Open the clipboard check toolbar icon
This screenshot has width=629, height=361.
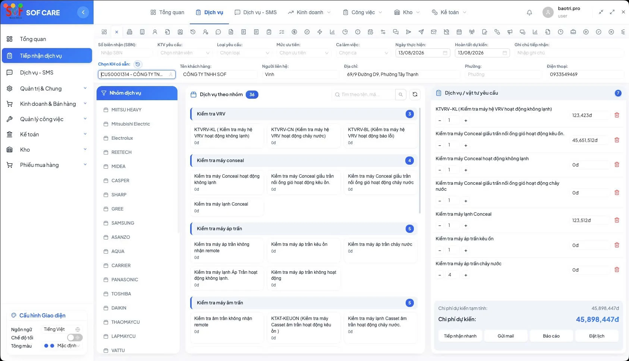(269, 32)
